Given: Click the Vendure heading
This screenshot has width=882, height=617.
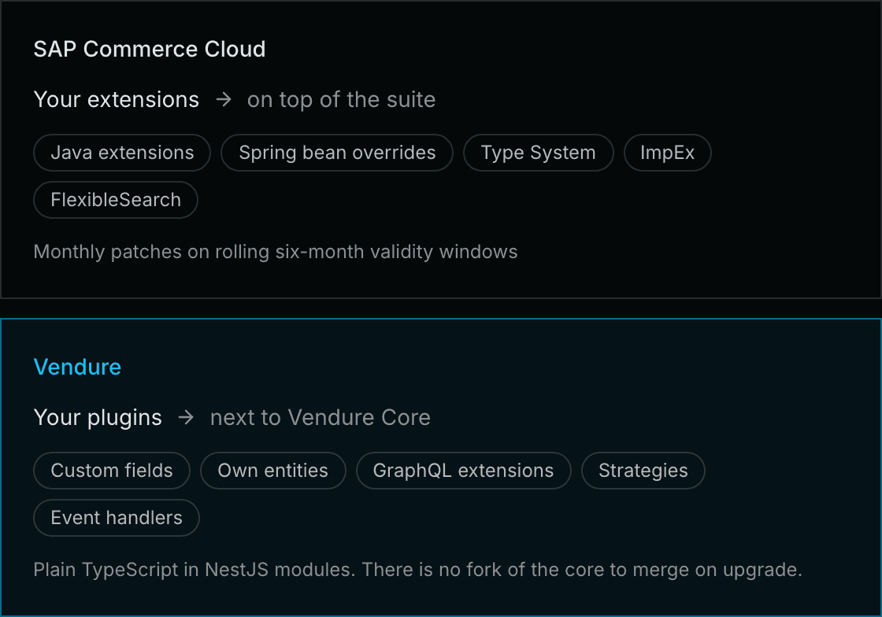Looking at the screenshot, I should point(78,367).
